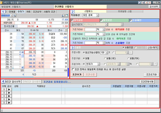Click the arrow icon in the order book header
The image size is (161, 113).
tap(66, 30)
